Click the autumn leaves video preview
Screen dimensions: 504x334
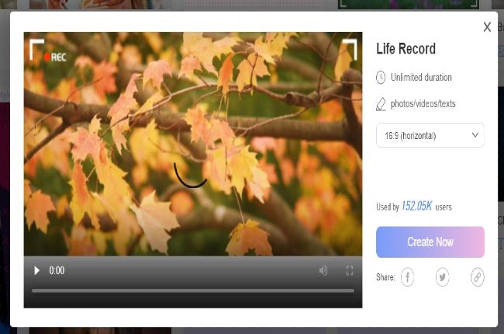point(193,144)
